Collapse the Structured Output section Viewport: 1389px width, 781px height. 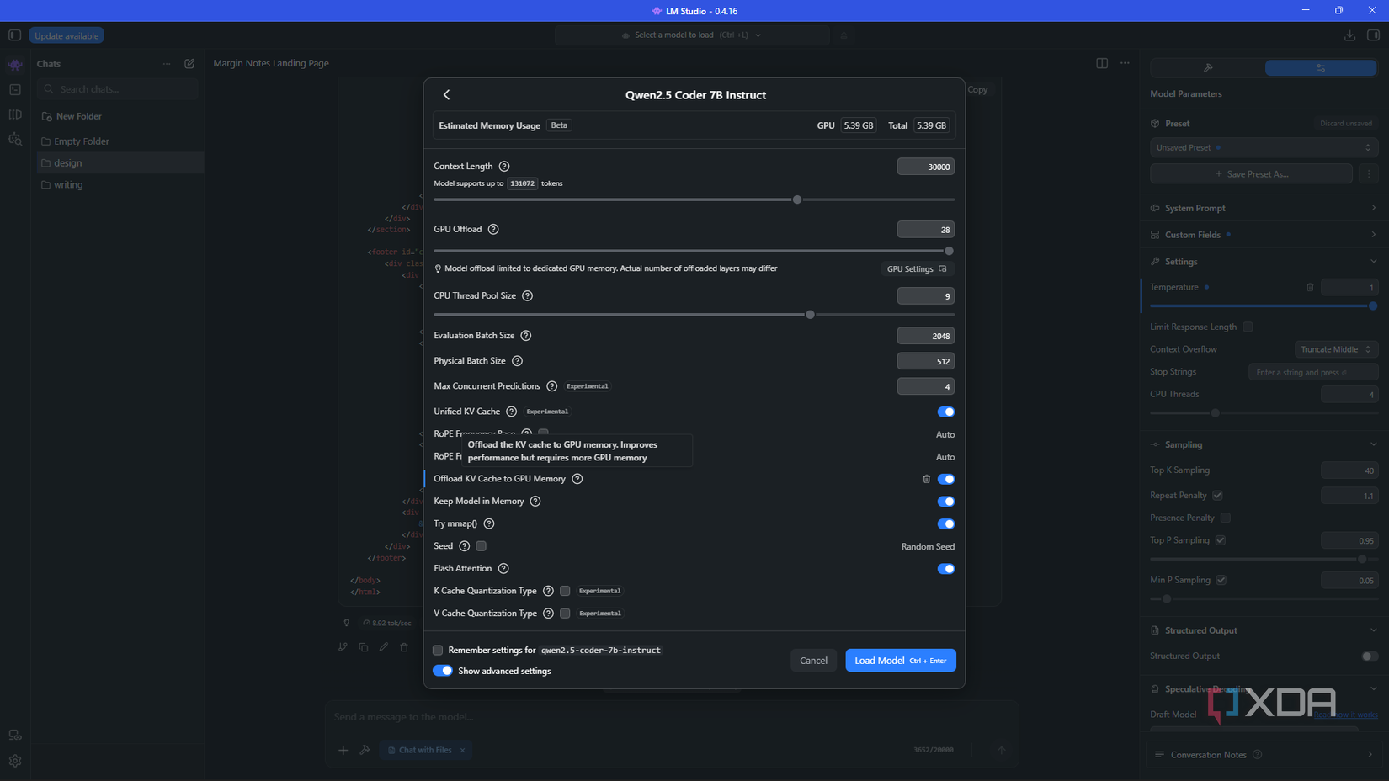point(1264,630)
